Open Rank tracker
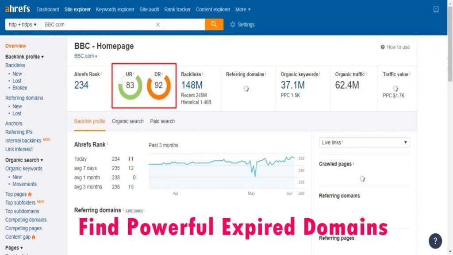453x255 pixels. (x=177, y=10)
